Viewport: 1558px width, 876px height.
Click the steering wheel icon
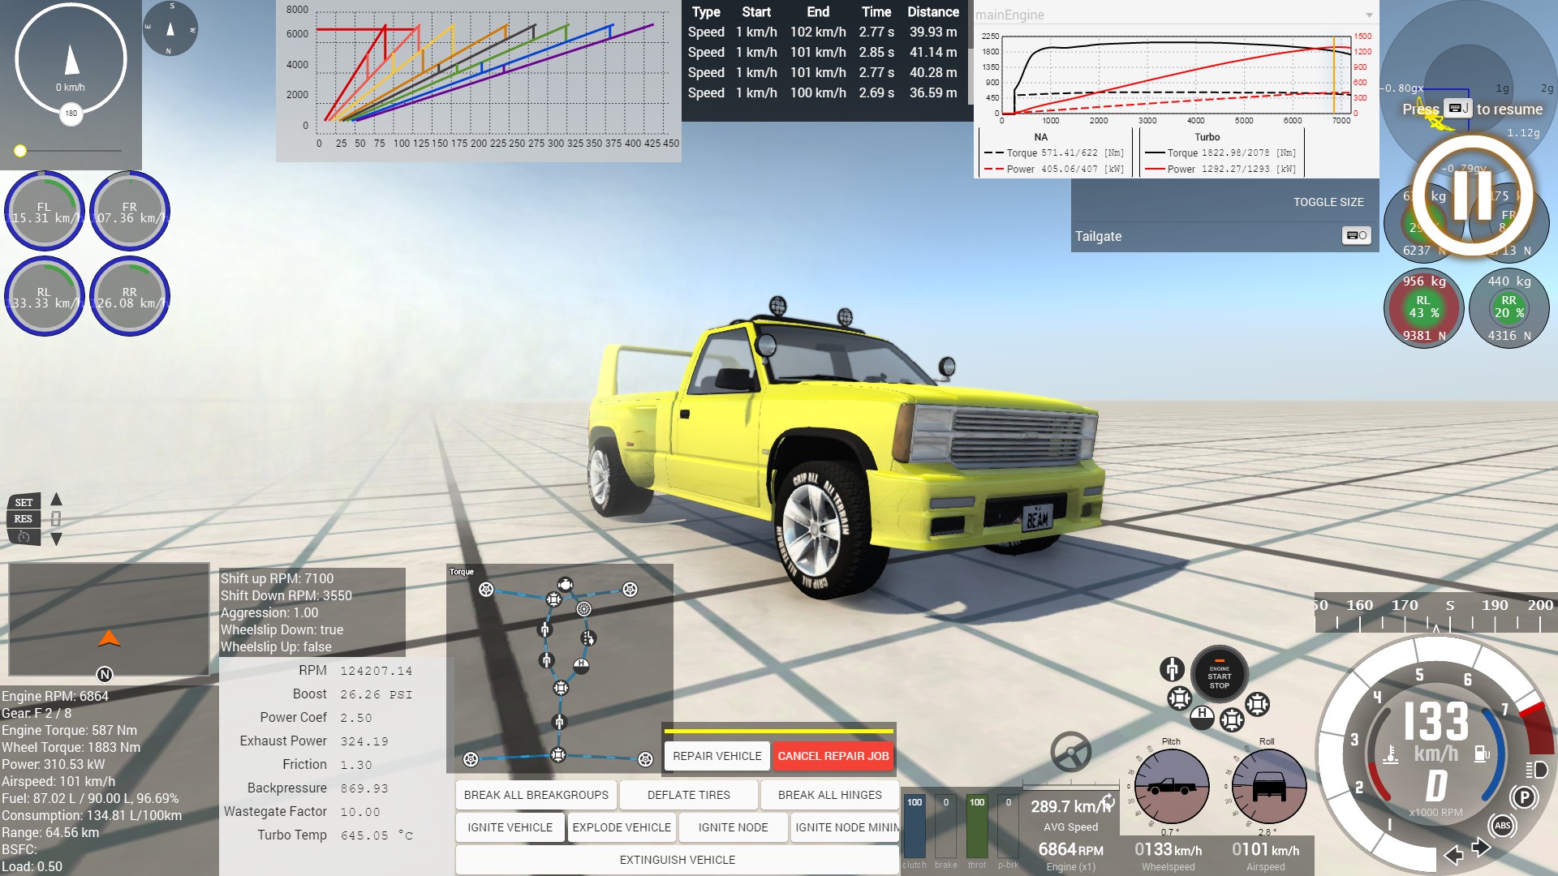click(1071, 752)
